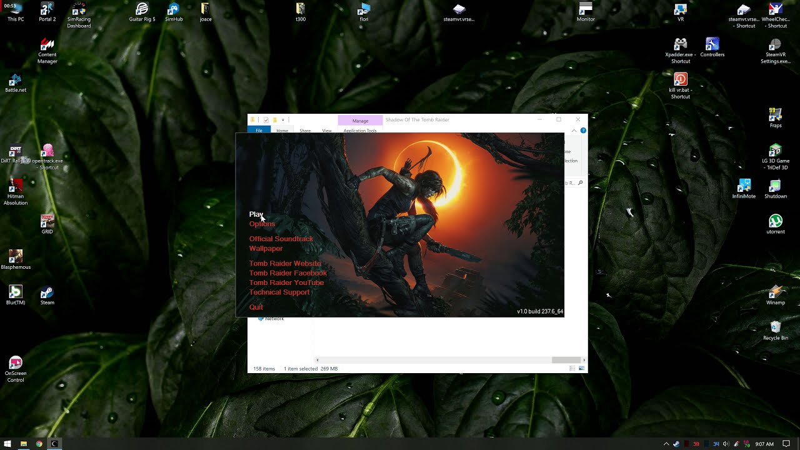
Task: Open the Action Center notifications icon
Action: click(x=787, y=444)
